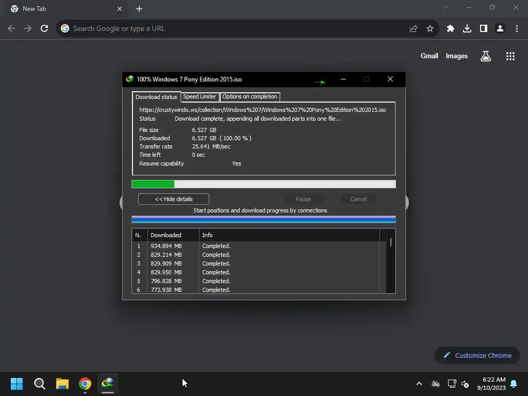The height and width of the screenshot is (396, 528).
Task: Open Chrome downloads icon
Action: 467,29
